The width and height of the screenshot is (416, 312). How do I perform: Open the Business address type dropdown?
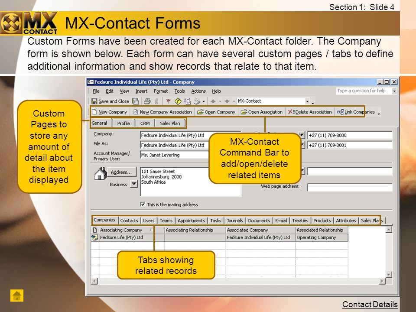[134, 184]
